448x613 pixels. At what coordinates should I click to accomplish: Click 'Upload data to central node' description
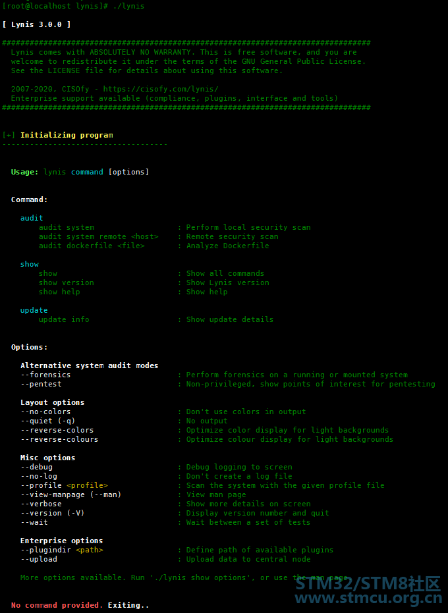point(248,559)
